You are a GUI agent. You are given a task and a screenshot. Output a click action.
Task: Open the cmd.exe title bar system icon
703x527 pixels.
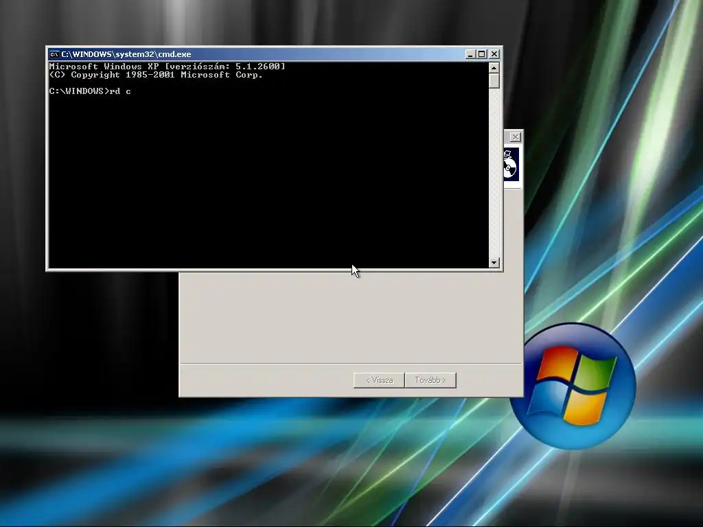pyautogui.click(x=54, y=54)
